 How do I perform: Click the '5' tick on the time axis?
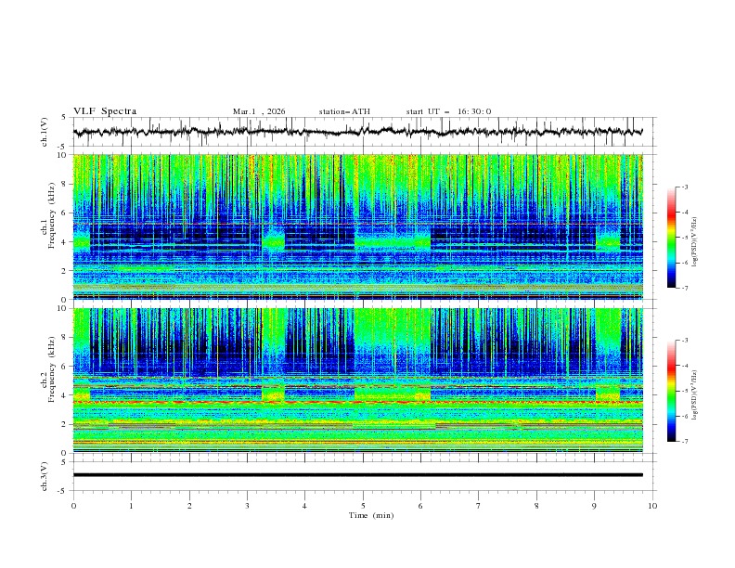[363, 506]
